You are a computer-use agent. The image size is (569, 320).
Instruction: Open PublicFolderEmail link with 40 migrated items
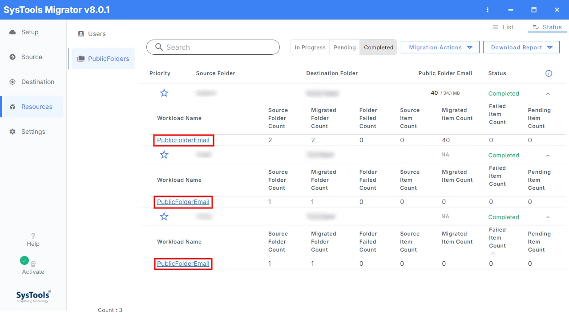click(183, 140)
